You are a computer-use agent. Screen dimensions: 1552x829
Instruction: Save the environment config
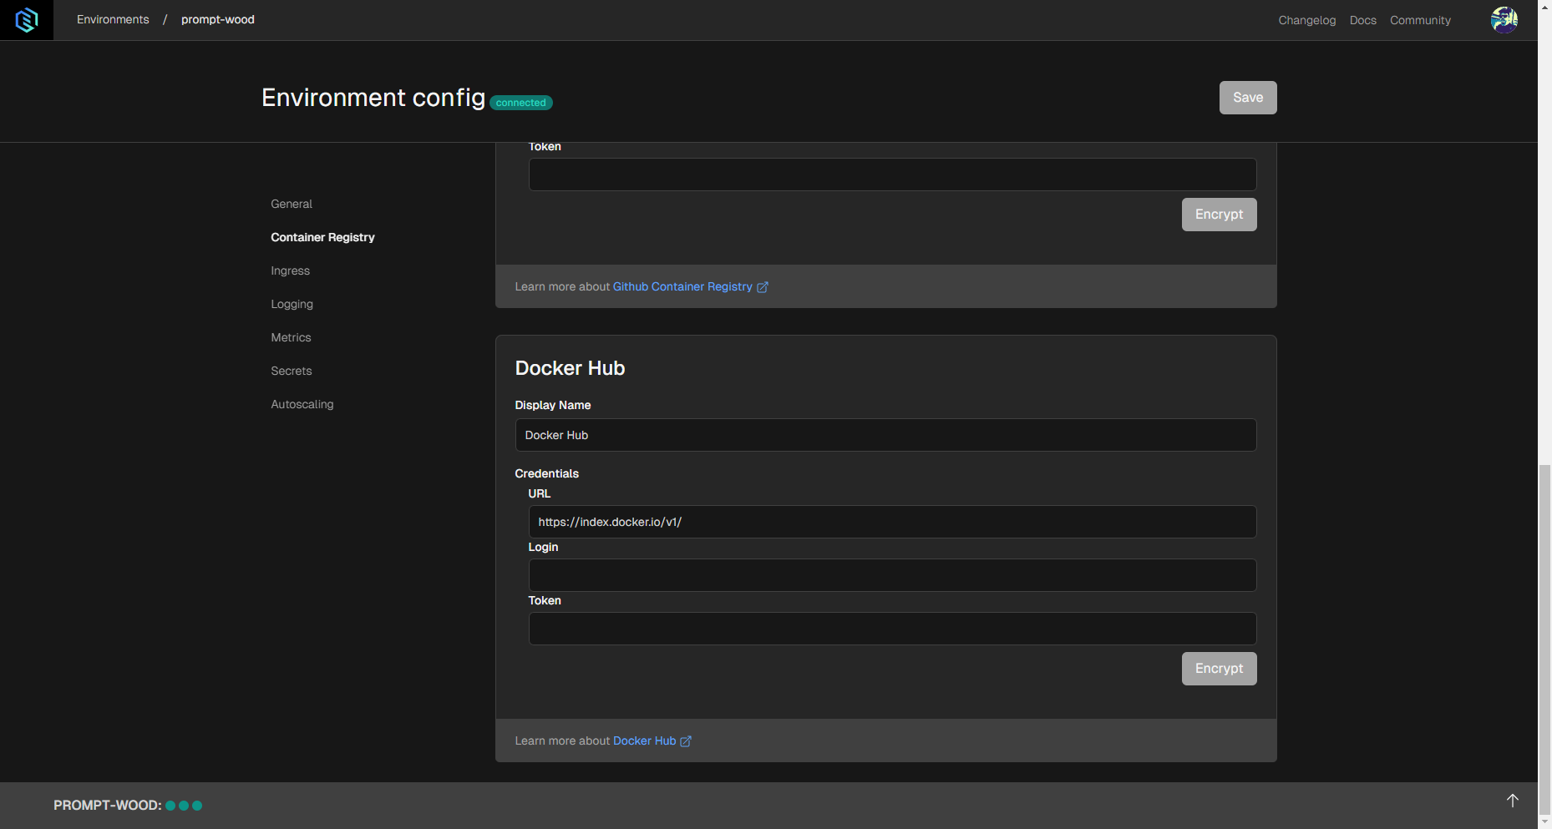point(1248,98)
